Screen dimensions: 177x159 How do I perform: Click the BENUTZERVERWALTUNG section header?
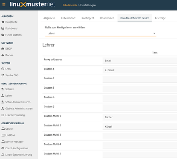pos(14,84)
